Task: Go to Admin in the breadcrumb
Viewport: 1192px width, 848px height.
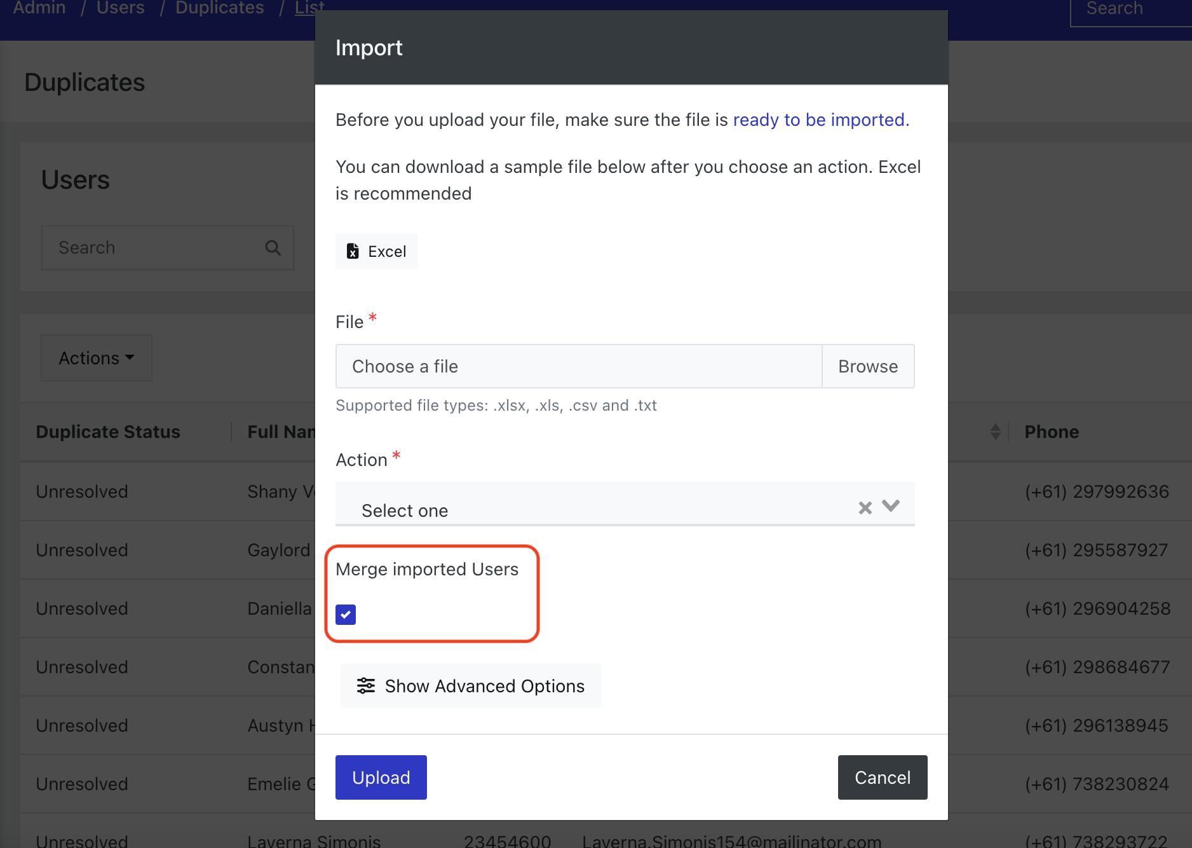Action: pos(39,8)
